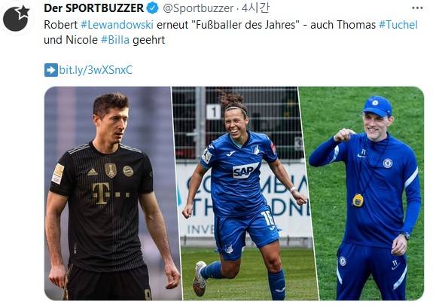Open the Der SPORTBUZZER profile avatar

[17, 18]
